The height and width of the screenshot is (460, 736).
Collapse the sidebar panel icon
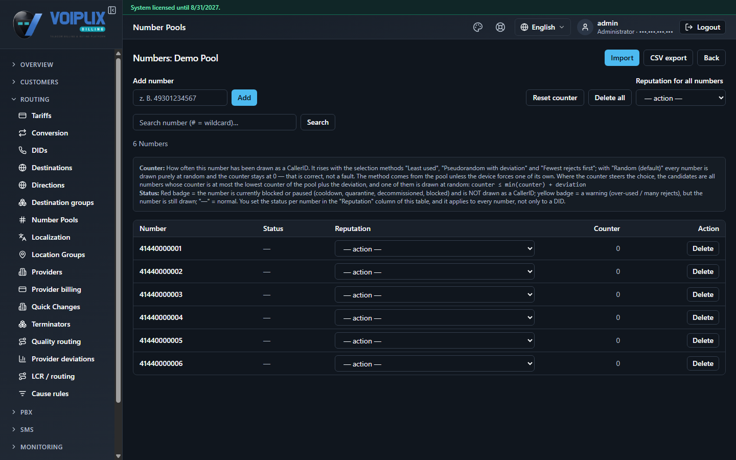coord(112,10)
